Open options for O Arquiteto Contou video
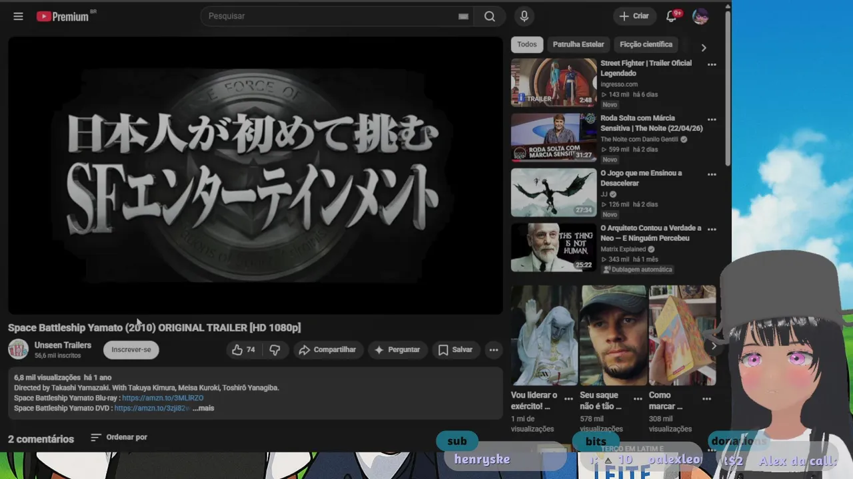This screenshot has width=853, height=479. point(712,229)
